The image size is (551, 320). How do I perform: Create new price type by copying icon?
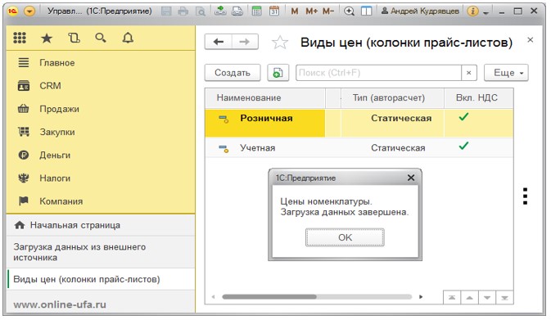point(278,73)
